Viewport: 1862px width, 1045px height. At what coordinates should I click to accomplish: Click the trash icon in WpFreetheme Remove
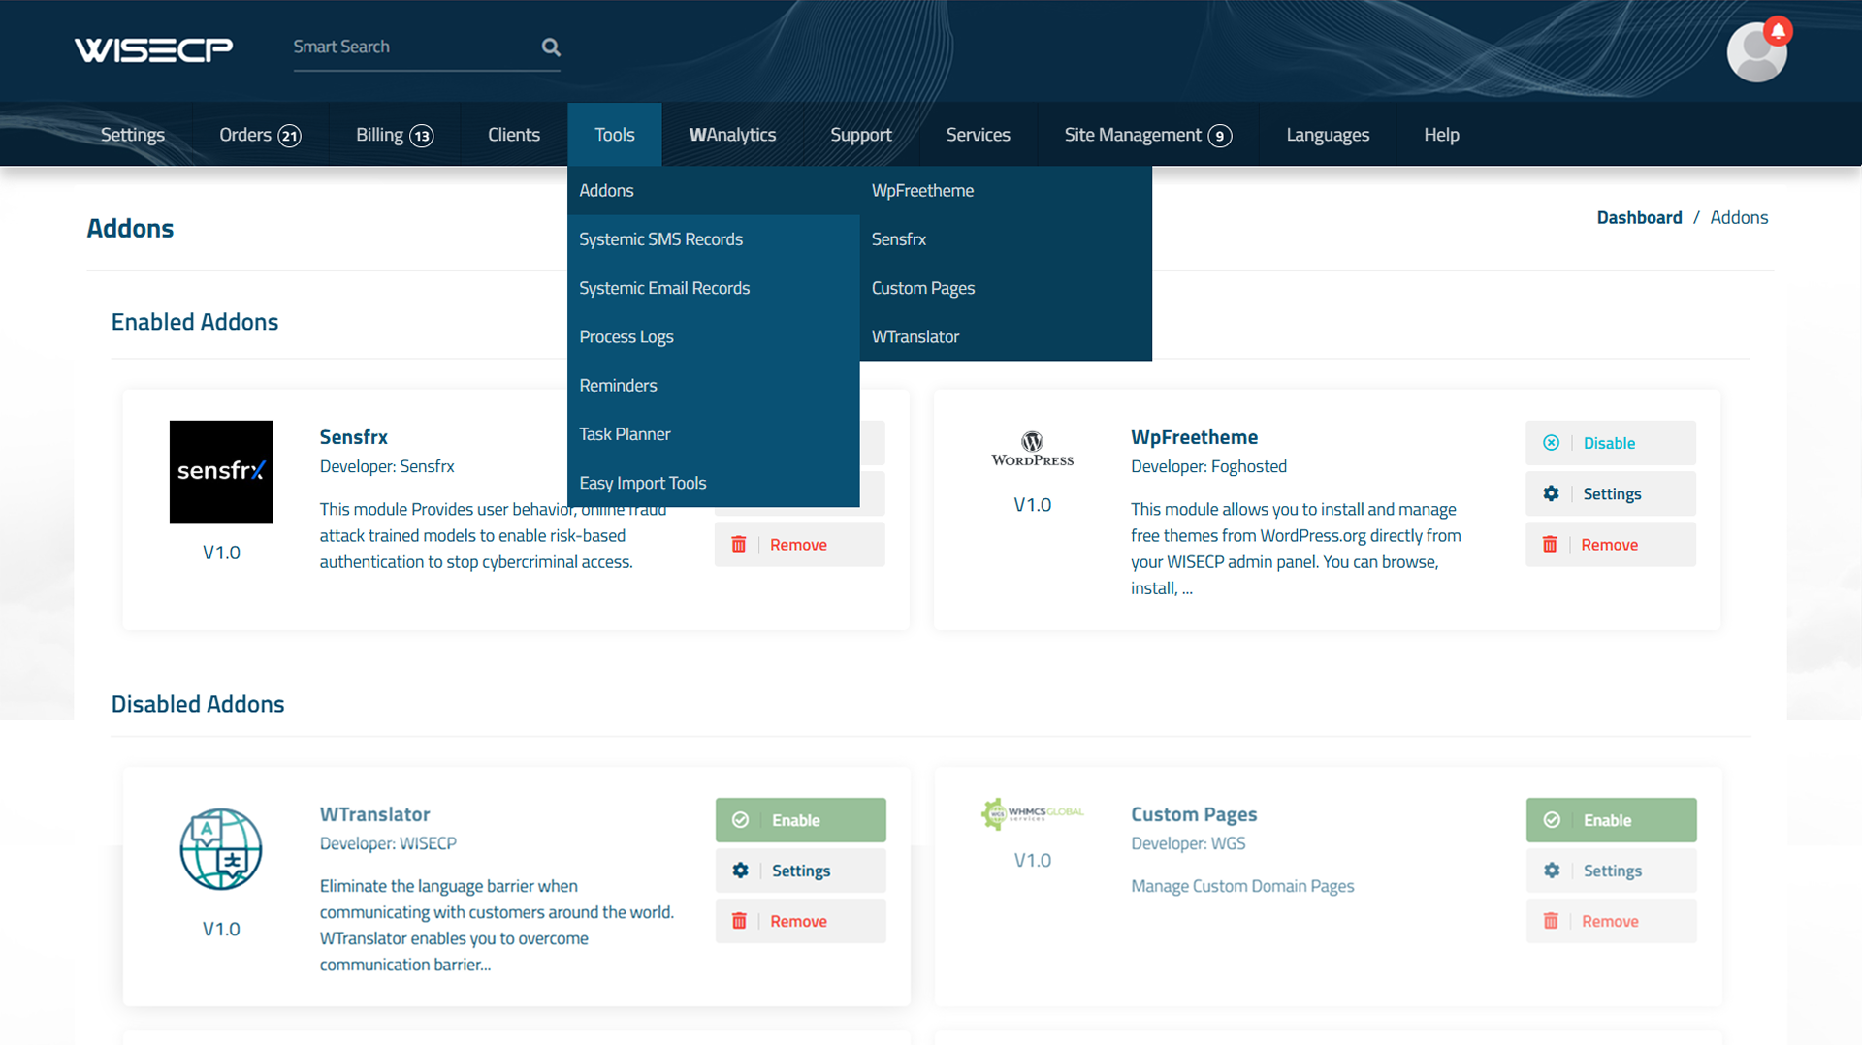pos(1550,545)
